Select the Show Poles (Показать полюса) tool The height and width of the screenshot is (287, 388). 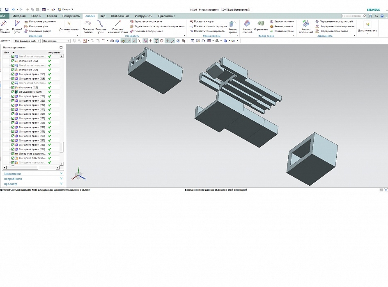(88, 26)
